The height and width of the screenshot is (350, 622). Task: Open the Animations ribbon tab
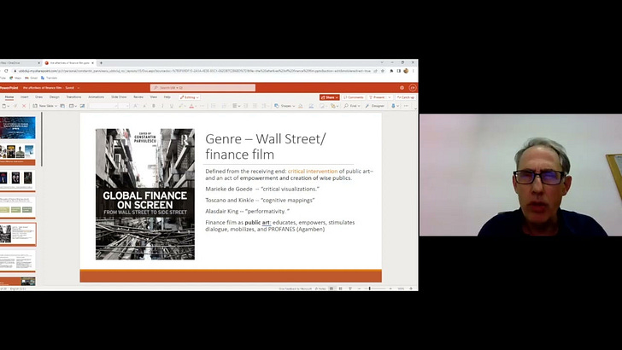coord(96,97)
